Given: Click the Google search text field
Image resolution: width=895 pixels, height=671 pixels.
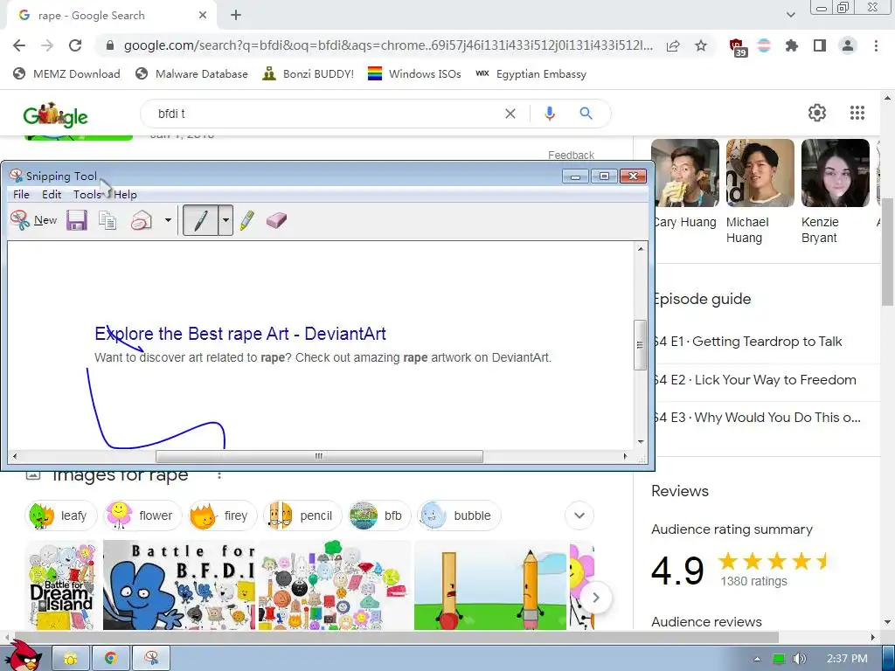Looking at the screenshot, I should pos(325,114).
